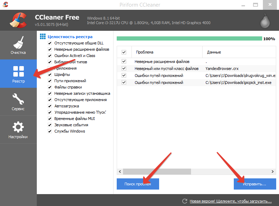Uncheck Отсутствующие общие DLL checkbox
The width and height of the screenshot is (279, 206).
(x=50, y=43)
